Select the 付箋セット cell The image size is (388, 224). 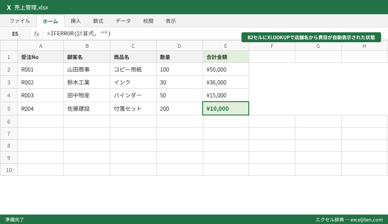pos(133,109)
